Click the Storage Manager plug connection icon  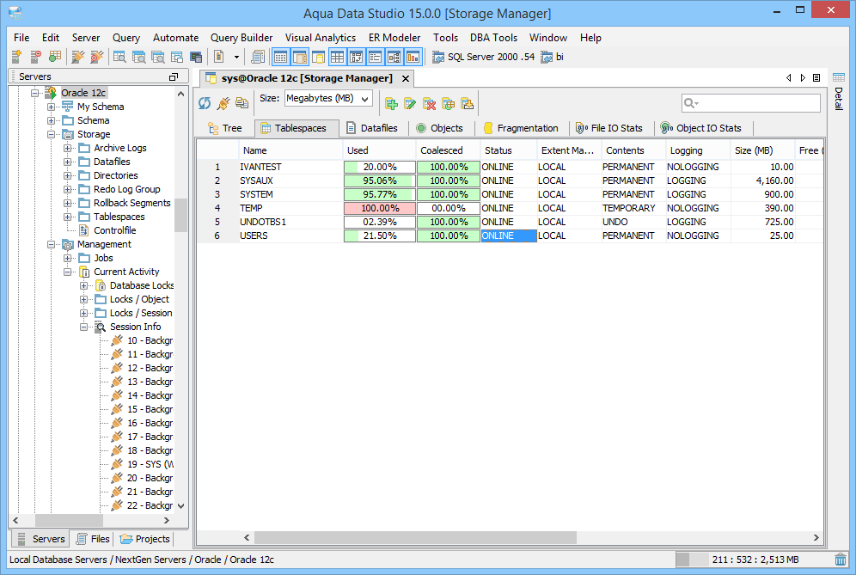click(x=223, y=103)
